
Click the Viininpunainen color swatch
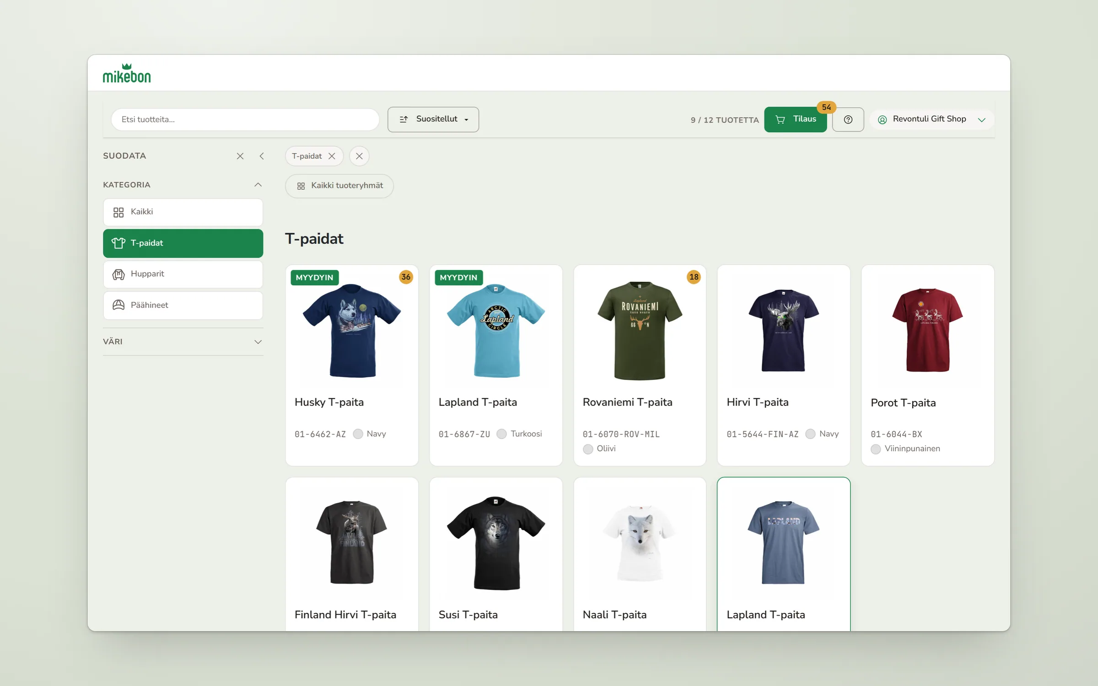(x=876, y=449)
